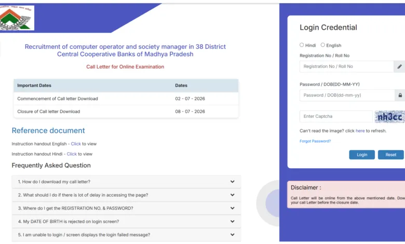Focus the Enter Captcha input field
Screen dimensions: 405x244
(x=336, y=116)
